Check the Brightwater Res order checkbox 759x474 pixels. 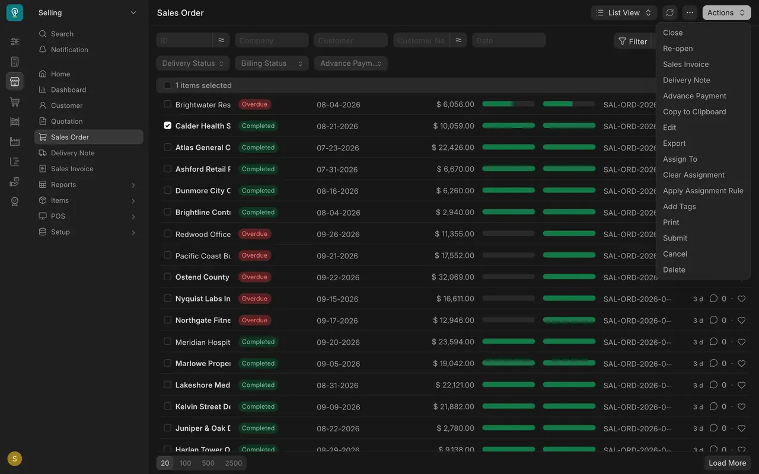click(x=167, y=104)
